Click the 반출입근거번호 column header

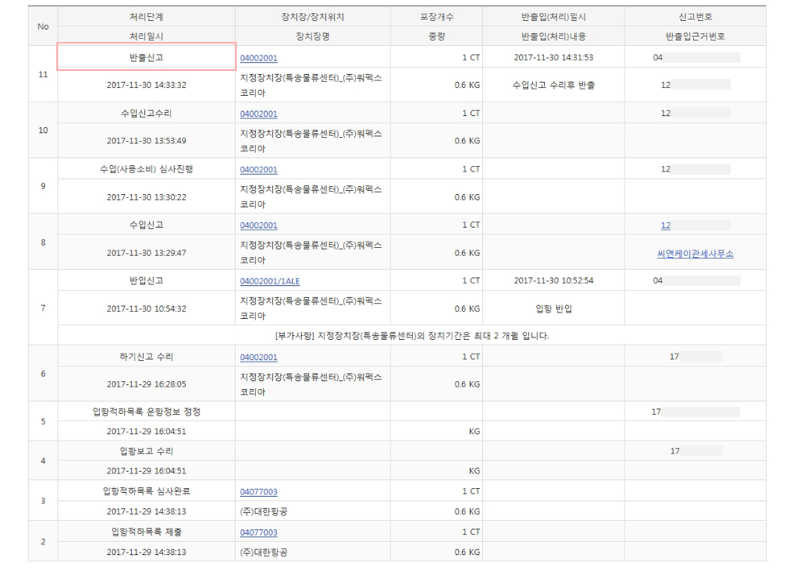695,36
